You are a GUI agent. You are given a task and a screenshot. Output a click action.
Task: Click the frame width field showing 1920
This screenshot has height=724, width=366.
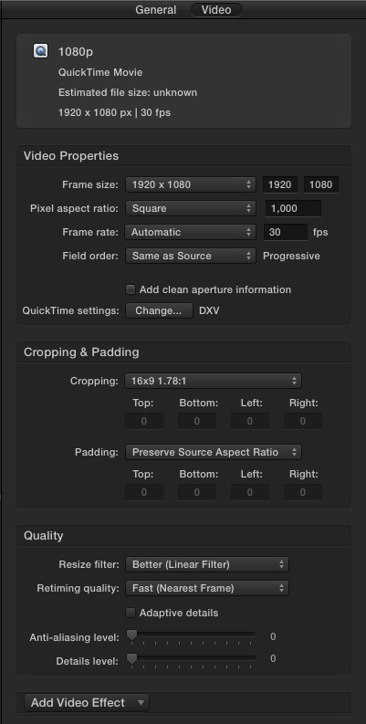279,184
